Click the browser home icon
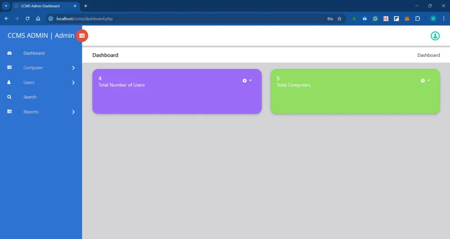This screenshot has height=239, width=450. click(38, 18)
